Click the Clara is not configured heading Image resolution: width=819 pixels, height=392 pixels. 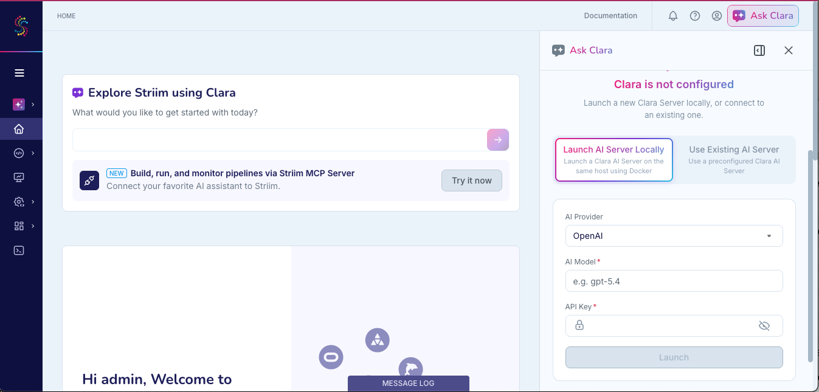pos(674,84)
